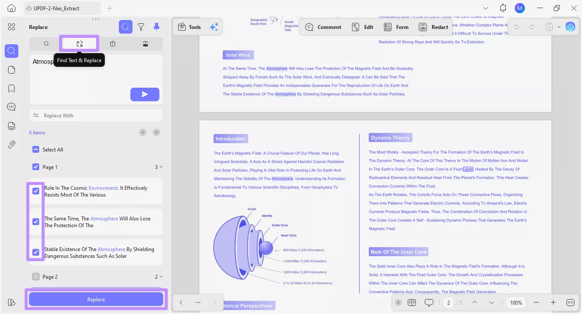This screenshot has width=582, height=314.
Task: Check the Page 2 checkbox
Action: tap(36, 277)
